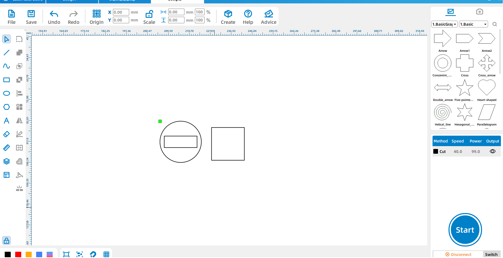
Task: Switch to the graphics library tab
Action: pos(451,12)
